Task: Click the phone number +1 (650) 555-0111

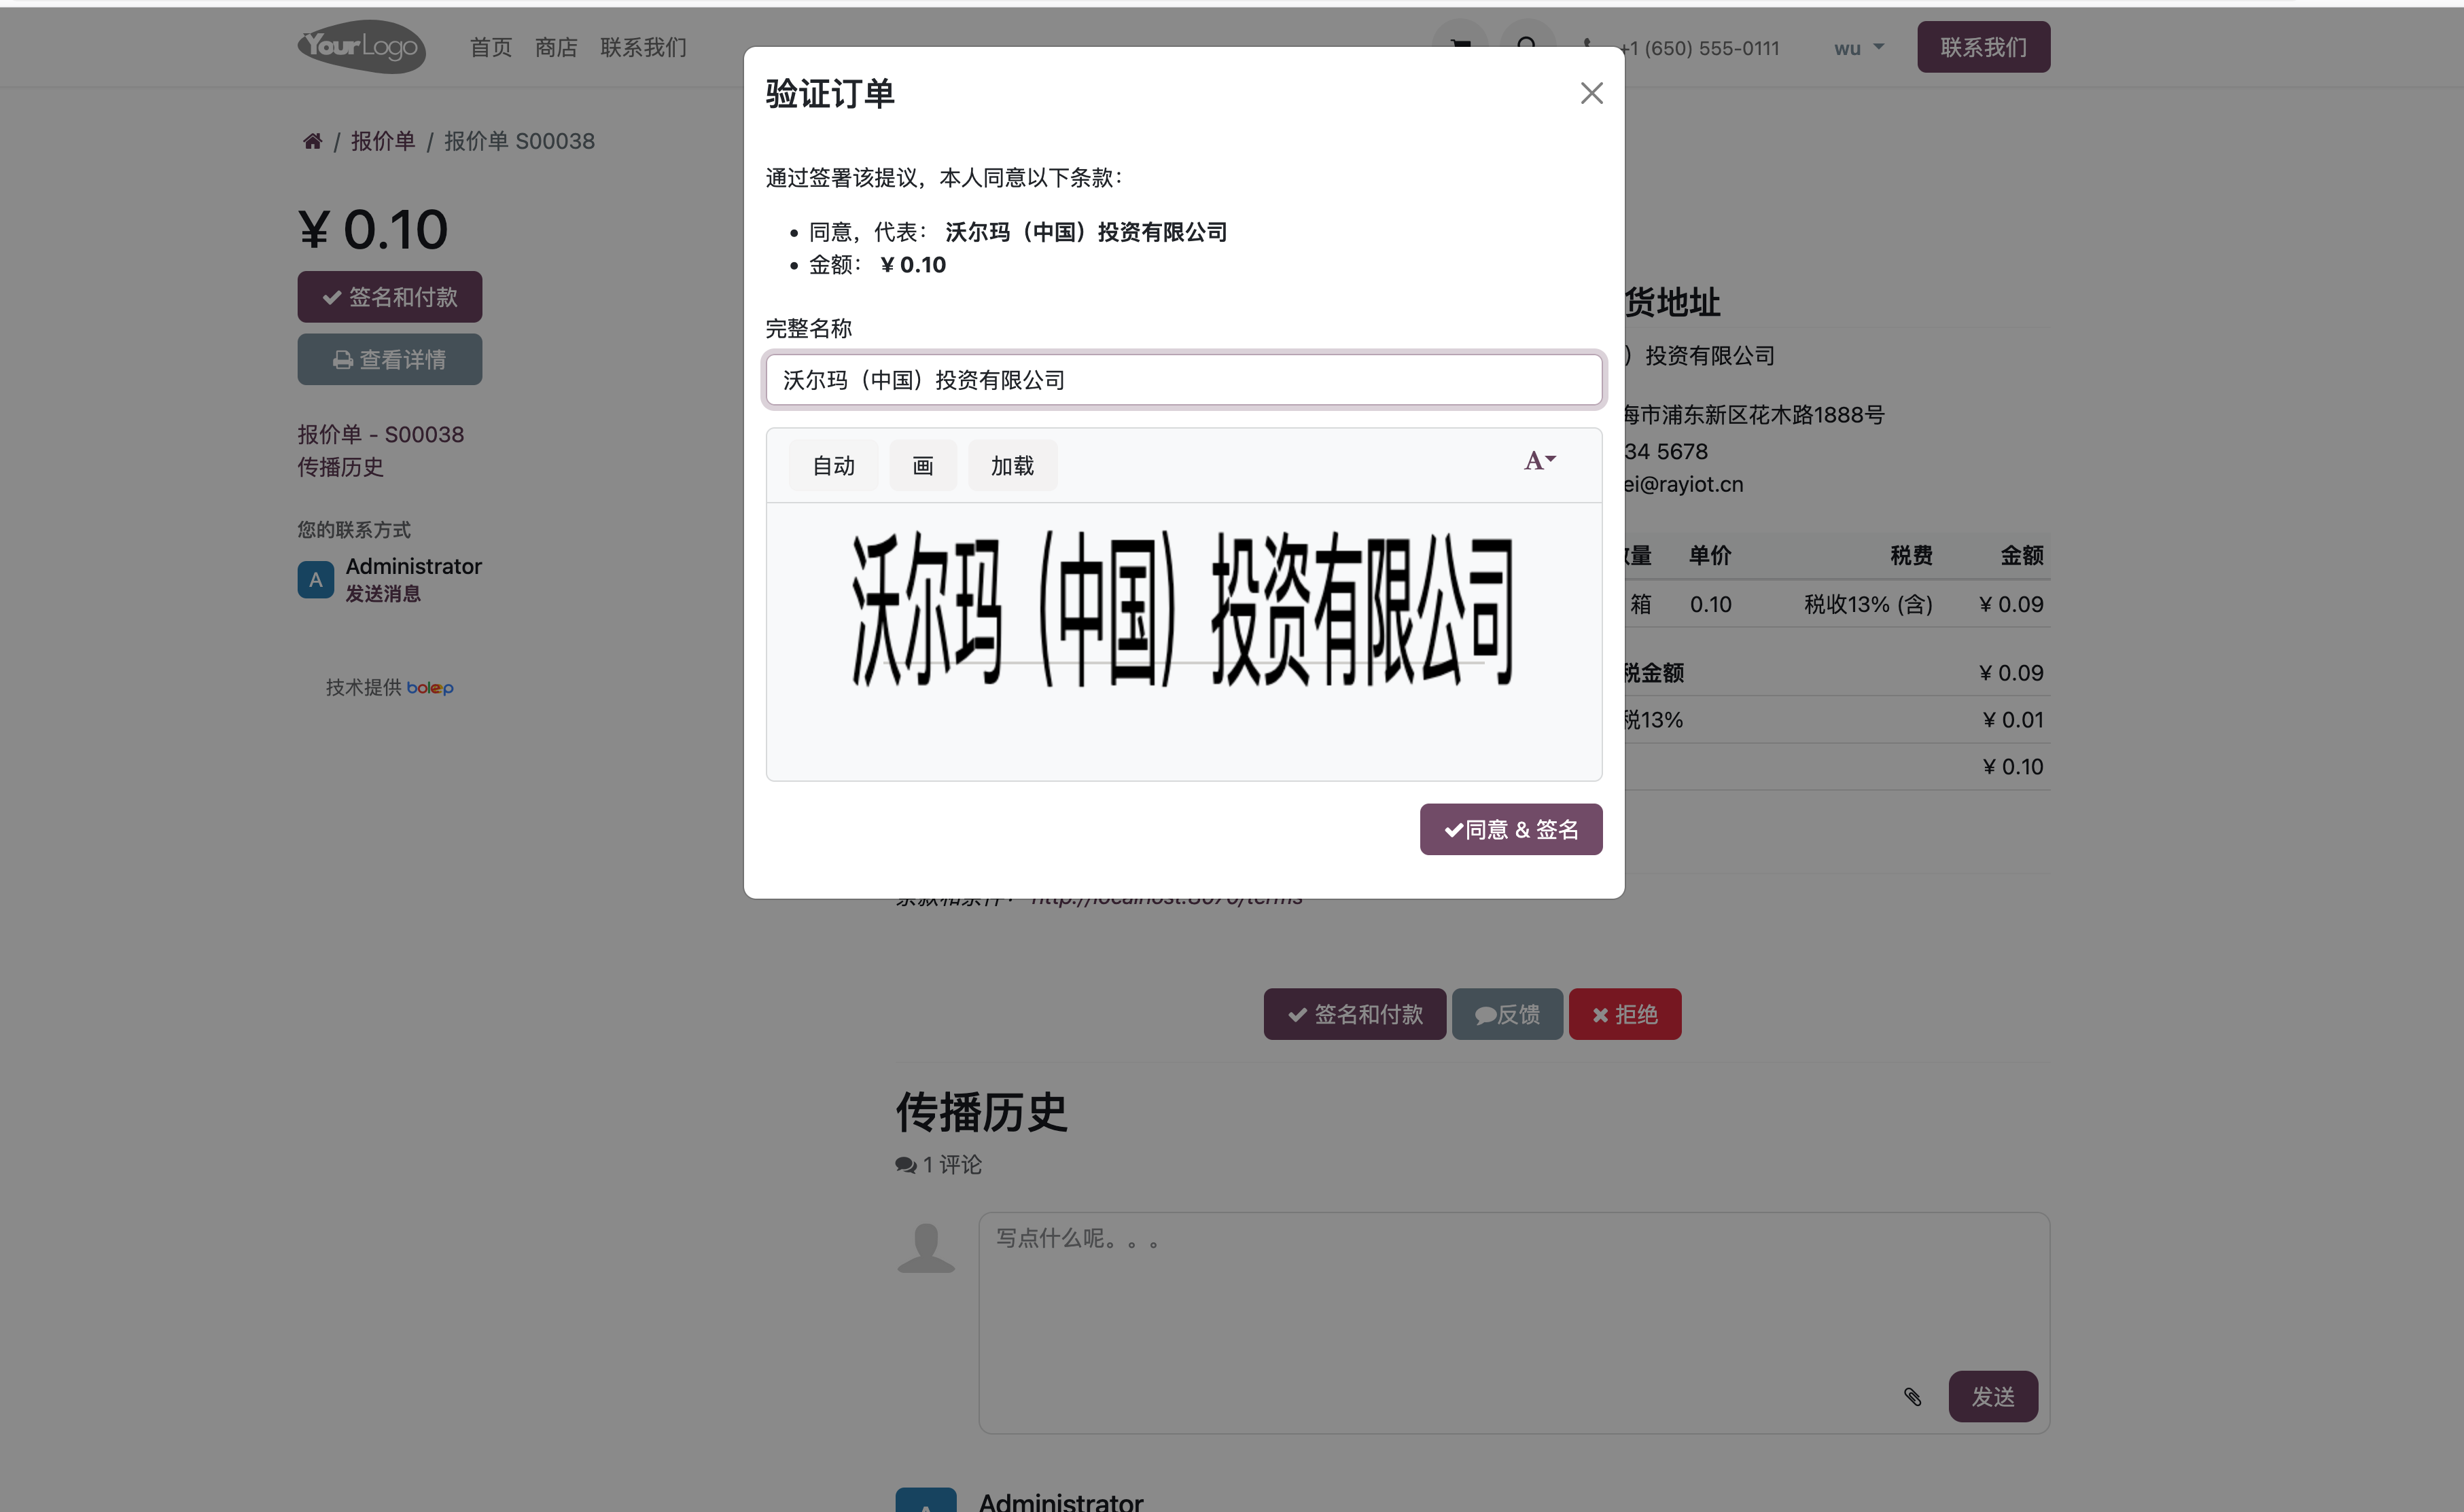Action: click(1699, 48)
